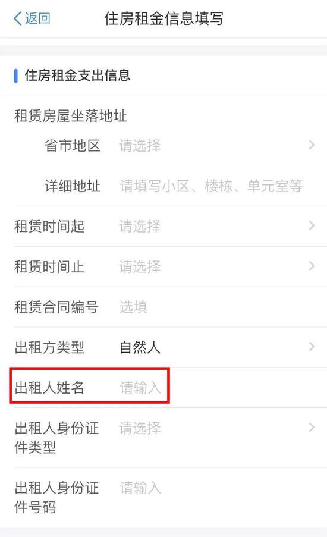Tap 住房租金支出信息 section header

click(x=77, y=76)
